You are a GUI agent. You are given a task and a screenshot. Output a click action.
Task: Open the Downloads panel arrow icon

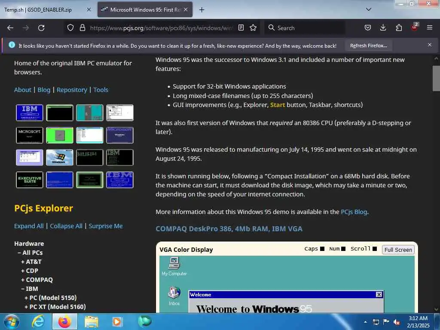(383, 27)
